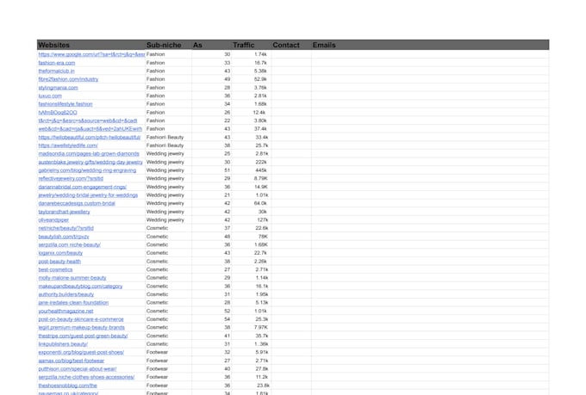Follow yourhealthmagazine.net link

[66, 311]
